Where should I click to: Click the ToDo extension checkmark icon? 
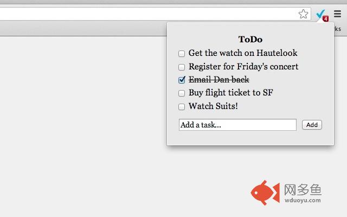coord(322,15)
